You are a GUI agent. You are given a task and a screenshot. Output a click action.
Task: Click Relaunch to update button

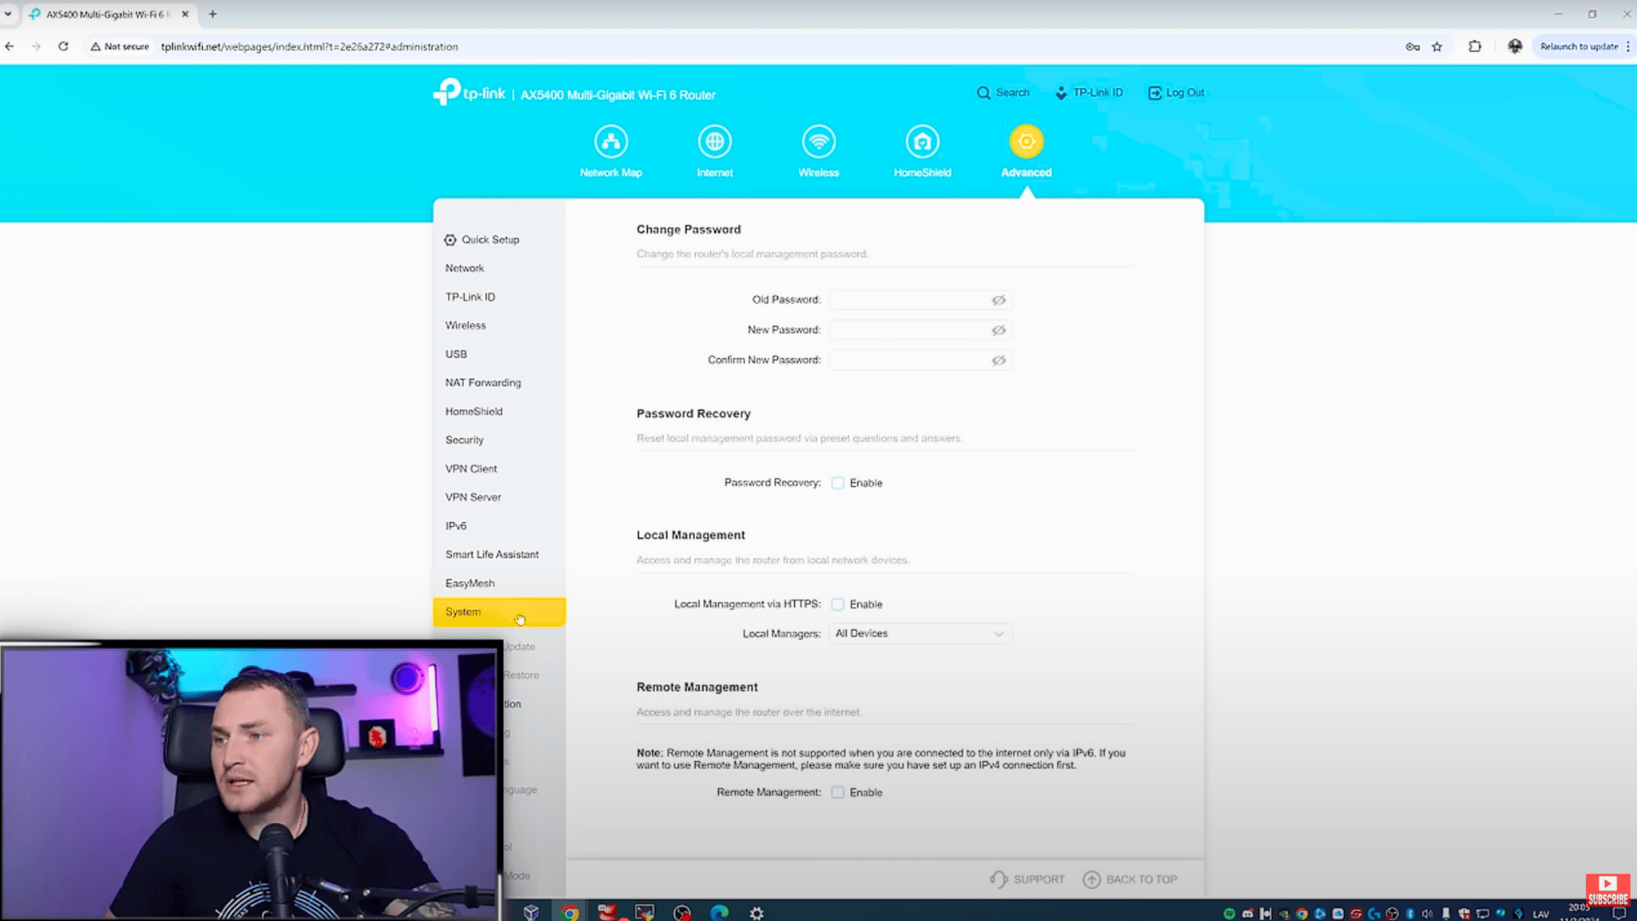[x=1578, y=47]
